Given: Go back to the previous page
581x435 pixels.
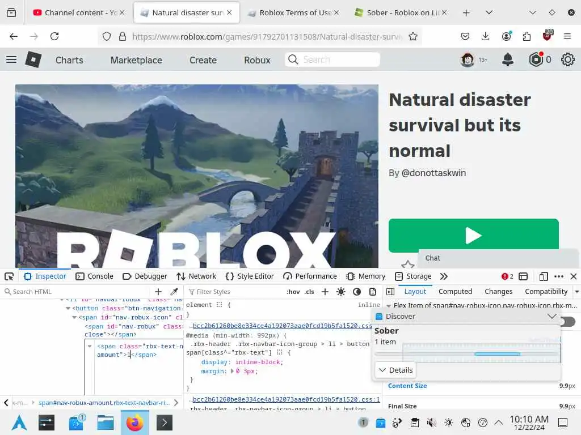Looking at the screenshot, I should [x=14, y=36].
